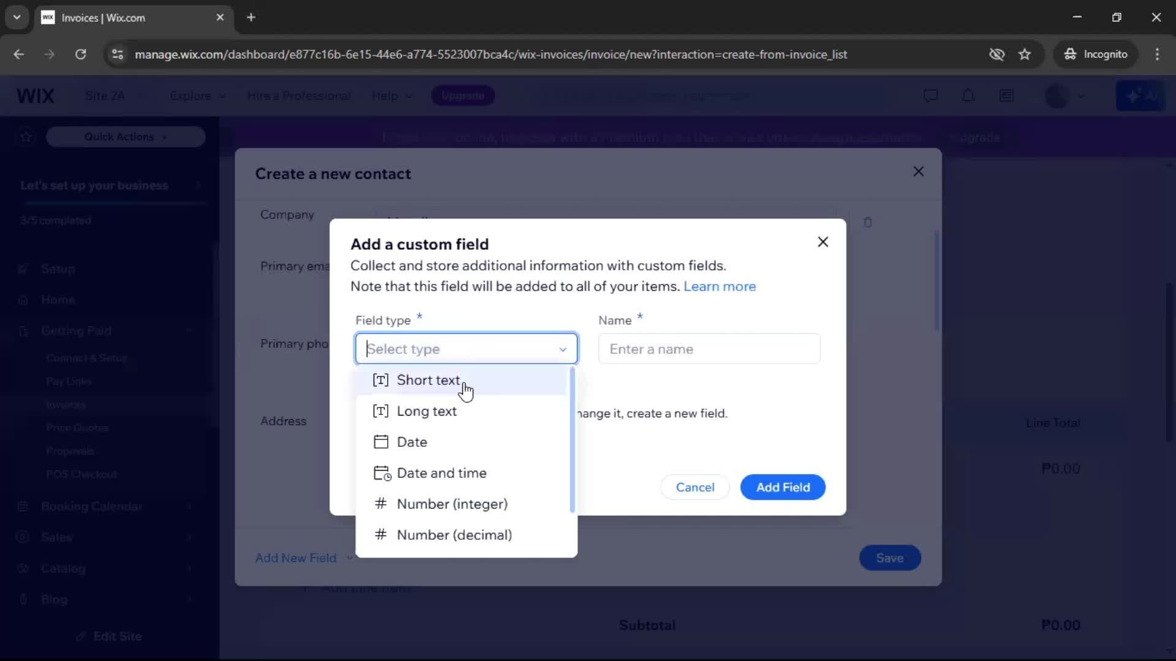Screen dimensions: 1176x661
Task: Click the calendar icon beside Date
Action: click(381, 442)
